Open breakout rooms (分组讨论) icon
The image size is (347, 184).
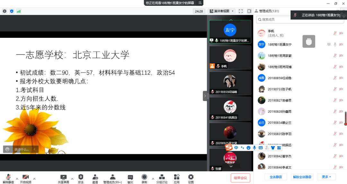click(162, 177)
